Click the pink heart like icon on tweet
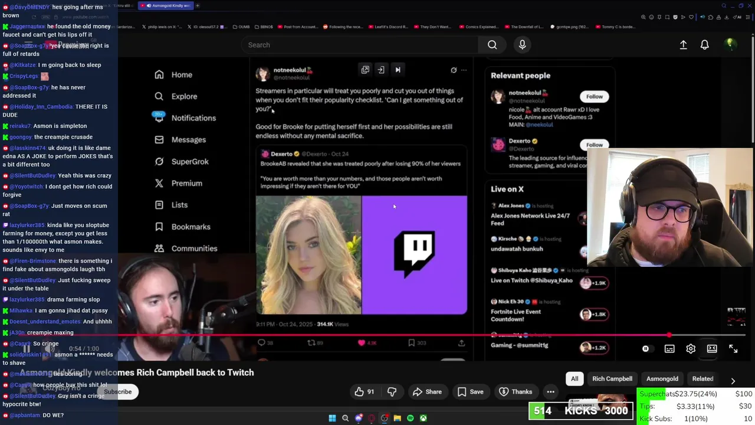Image resolution: width=755 pixels, height=425 pixels. [362, 343]
